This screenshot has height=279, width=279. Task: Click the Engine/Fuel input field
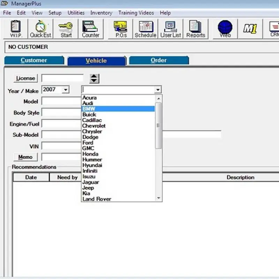(61, 124)
